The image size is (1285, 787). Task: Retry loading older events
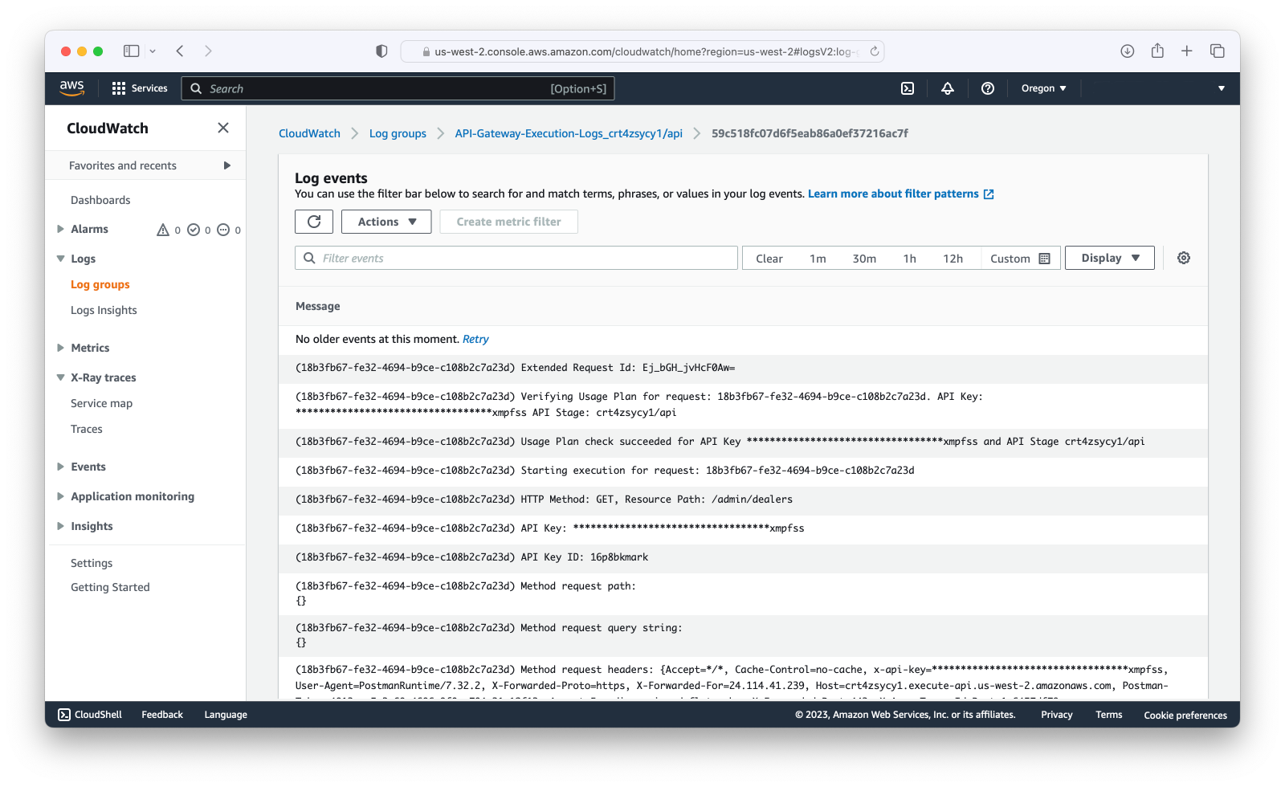tap(475, 339)
